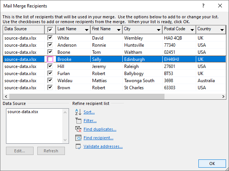Click the first name Mattias cell

point(106,81)
